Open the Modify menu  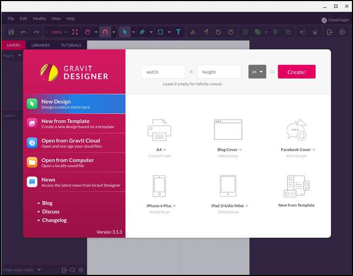[39, 18]
